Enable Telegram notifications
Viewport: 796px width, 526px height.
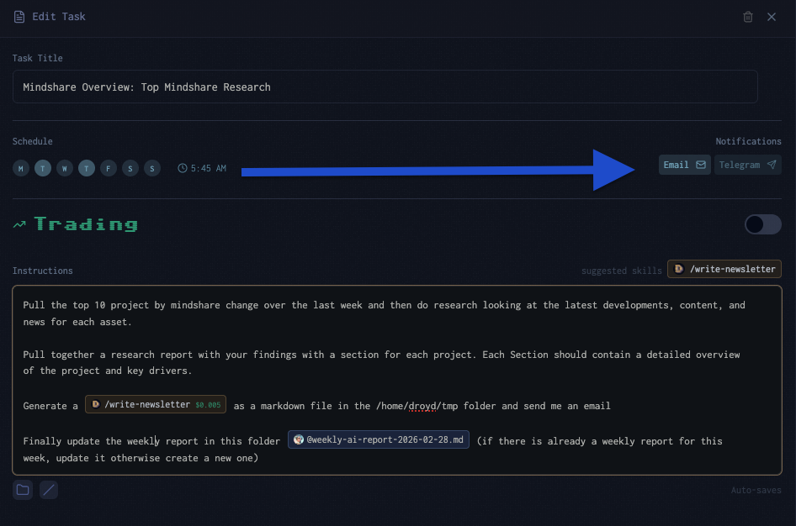[747, 165]
